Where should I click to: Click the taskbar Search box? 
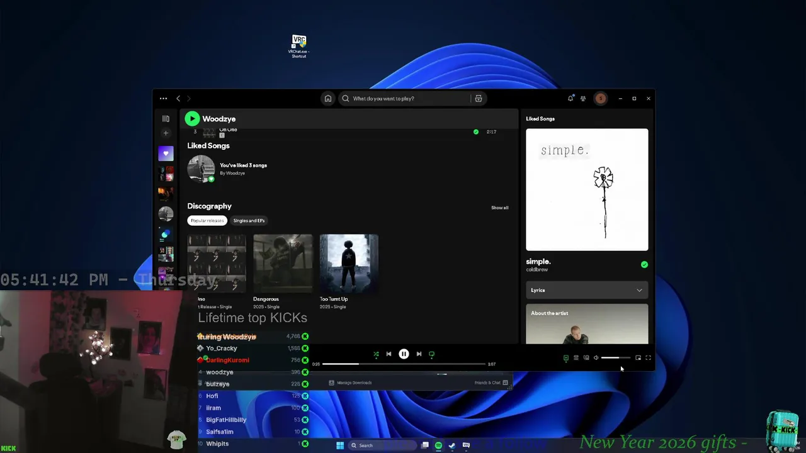coord(383,445)
